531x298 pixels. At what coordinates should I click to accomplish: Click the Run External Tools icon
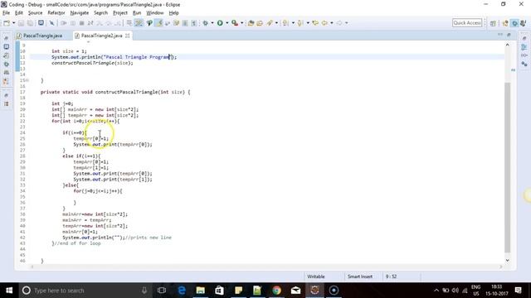tap(235, 23)
